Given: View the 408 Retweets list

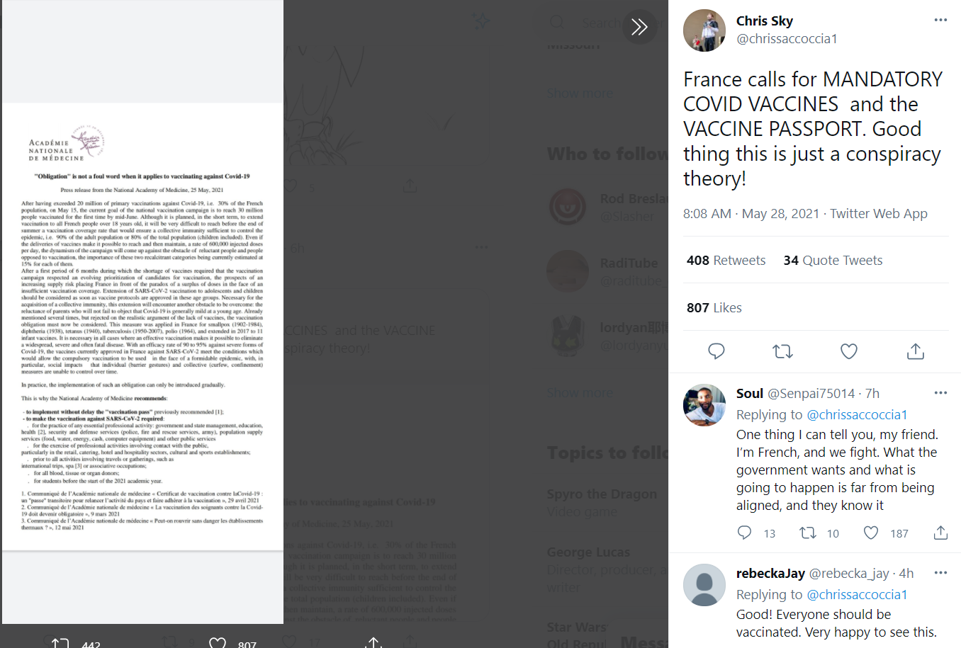Looking at the screenshot, I should point(726,261).
